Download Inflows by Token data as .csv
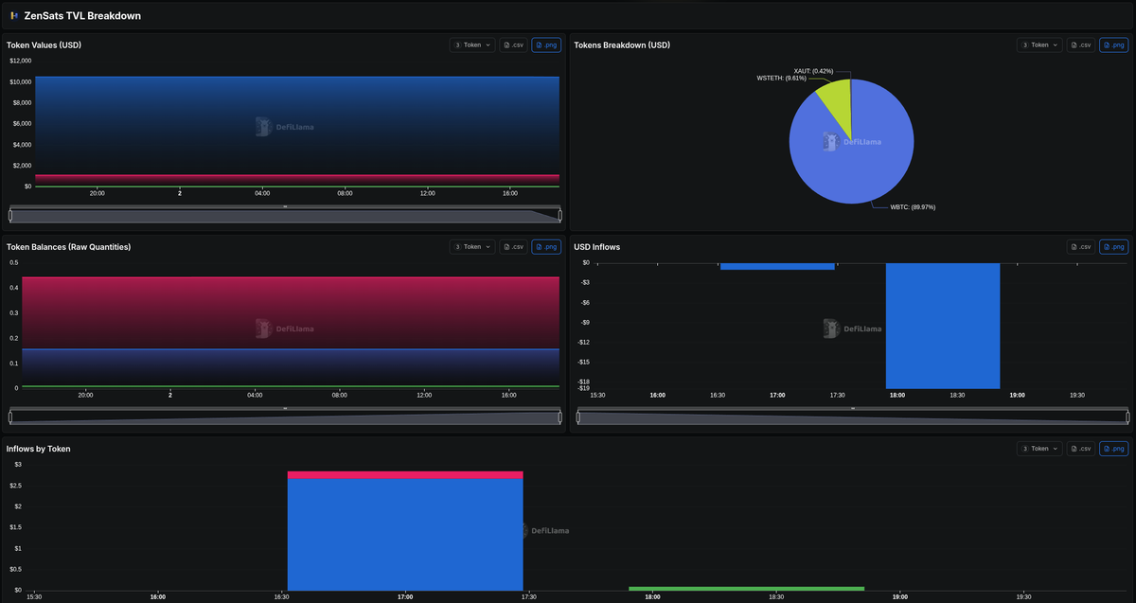The width and height of the screenshot is (1136, 603). click(1081, 449)
